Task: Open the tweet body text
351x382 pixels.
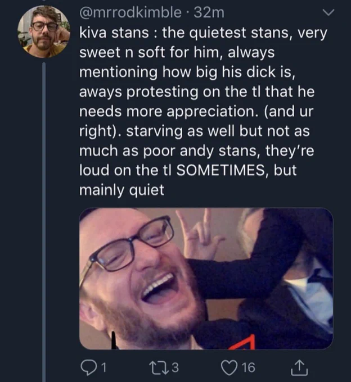Action: (202, 111)
